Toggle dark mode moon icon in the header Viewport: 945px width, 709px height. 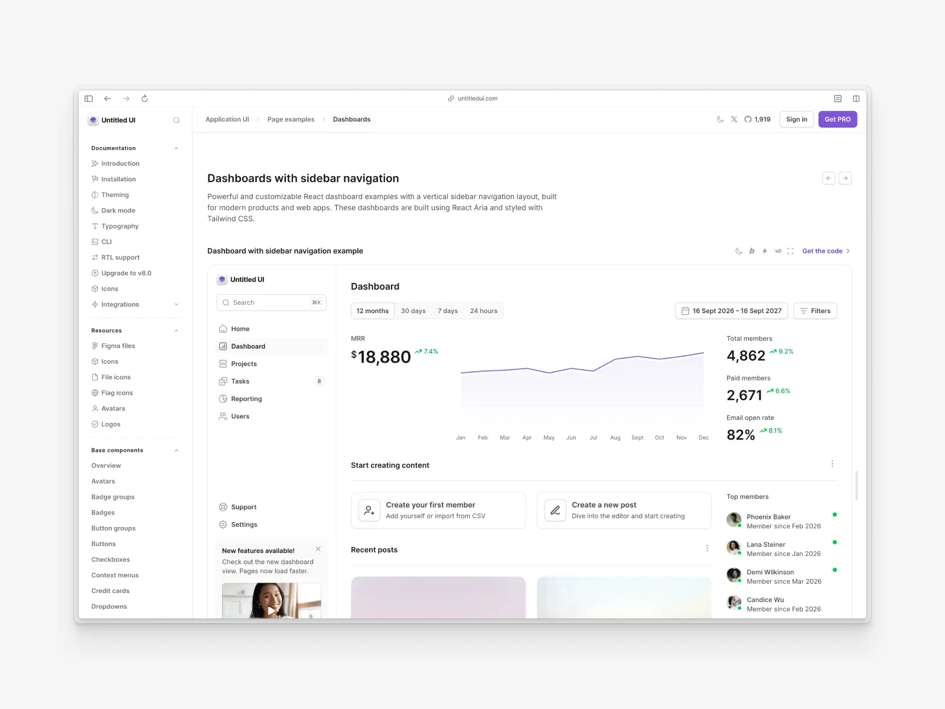click(x=720, y=119)
